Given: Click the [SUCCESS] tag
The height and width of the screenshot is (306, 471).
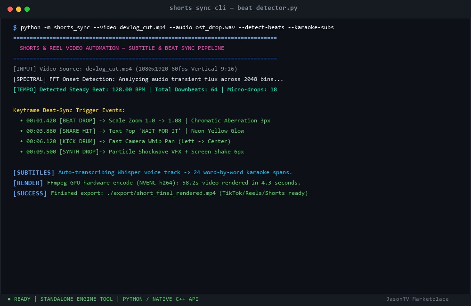Looking at the screenshot, I should (30, 193).
